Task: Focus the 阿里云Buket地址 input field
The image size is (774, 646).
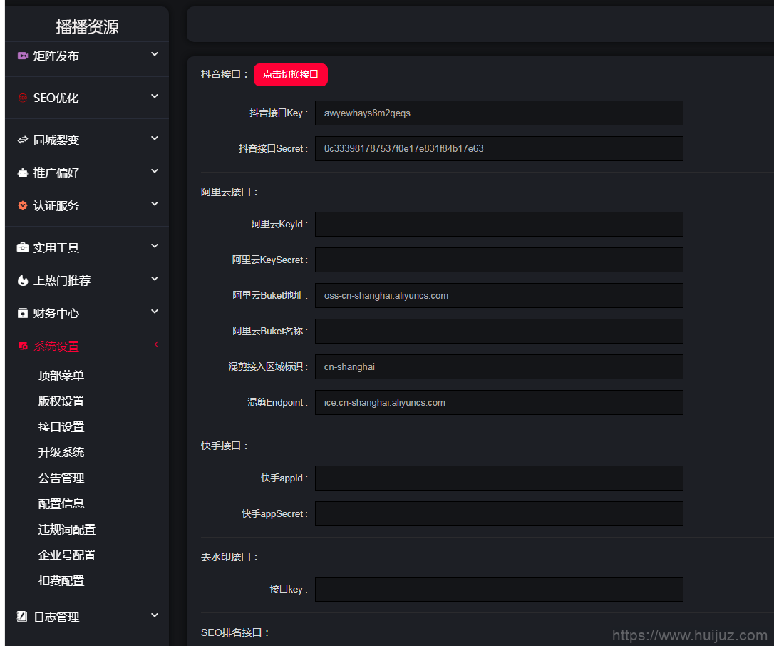Action: pyautogui.click(x=499, y=295)
